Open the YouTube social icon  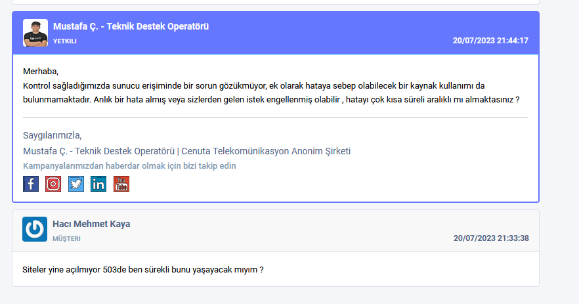click(x=121, y=184)
